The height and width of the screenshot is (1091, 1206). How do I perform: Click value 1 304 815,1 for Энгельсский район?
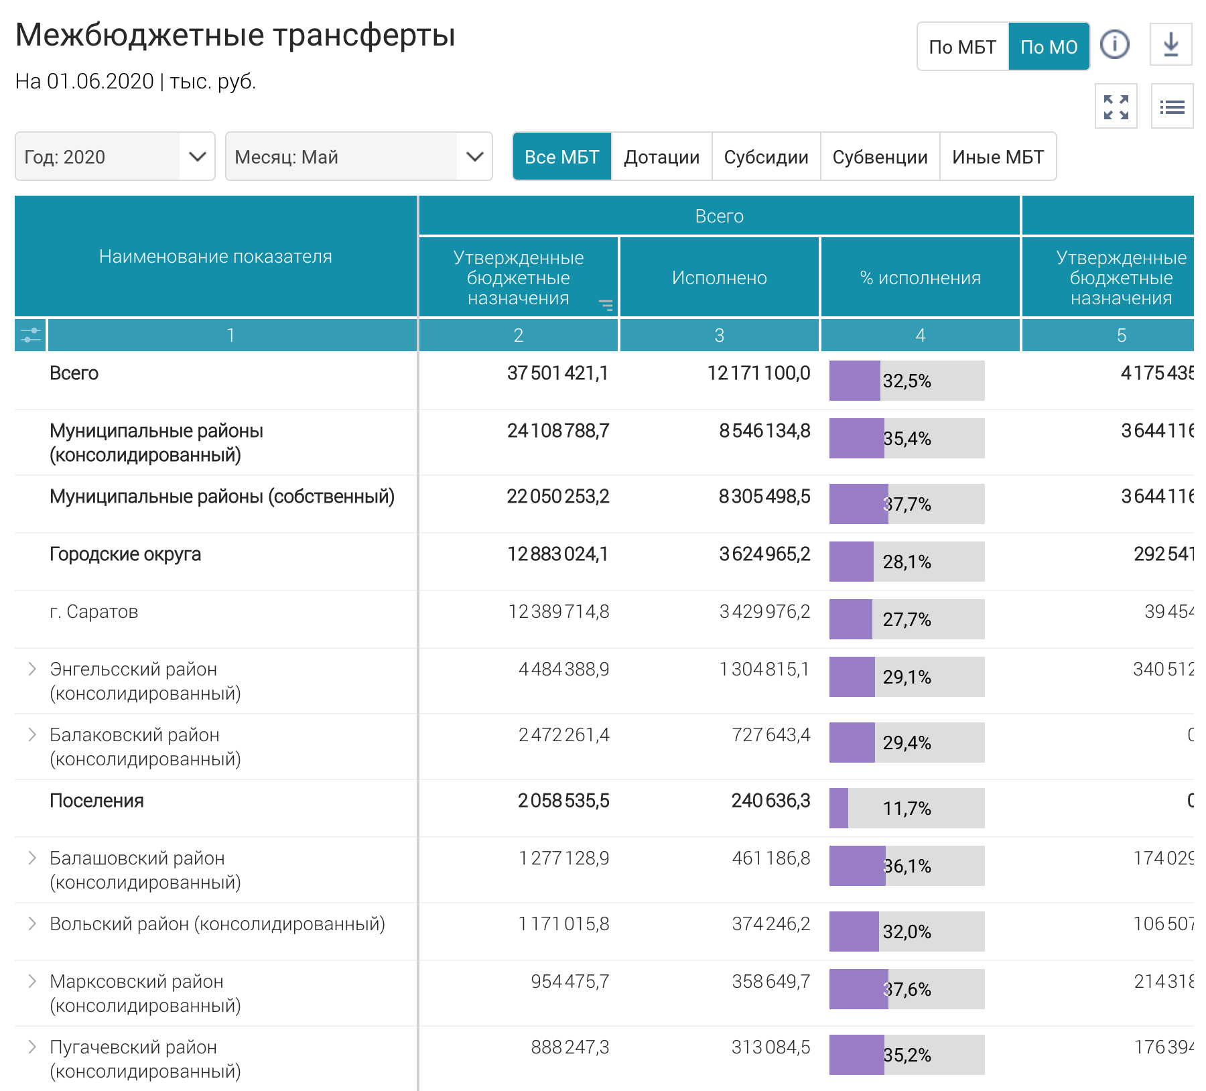(x=764, y=669)
